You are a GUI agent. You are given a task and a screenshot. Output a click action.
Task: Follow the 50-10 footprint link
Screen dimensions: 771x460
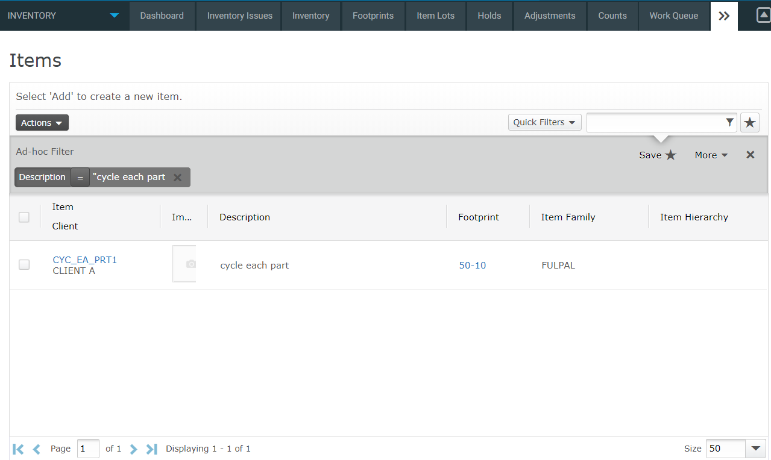point(472,265)
